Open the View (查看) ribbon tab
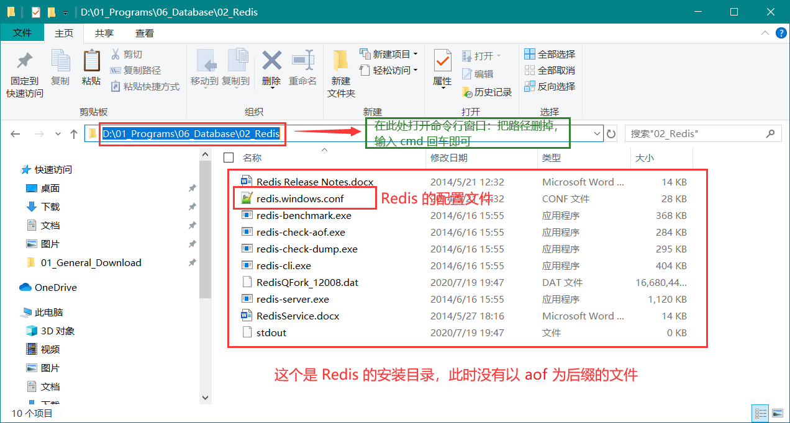Viewport: 790px width, 423px height. [x=145, y=33]
